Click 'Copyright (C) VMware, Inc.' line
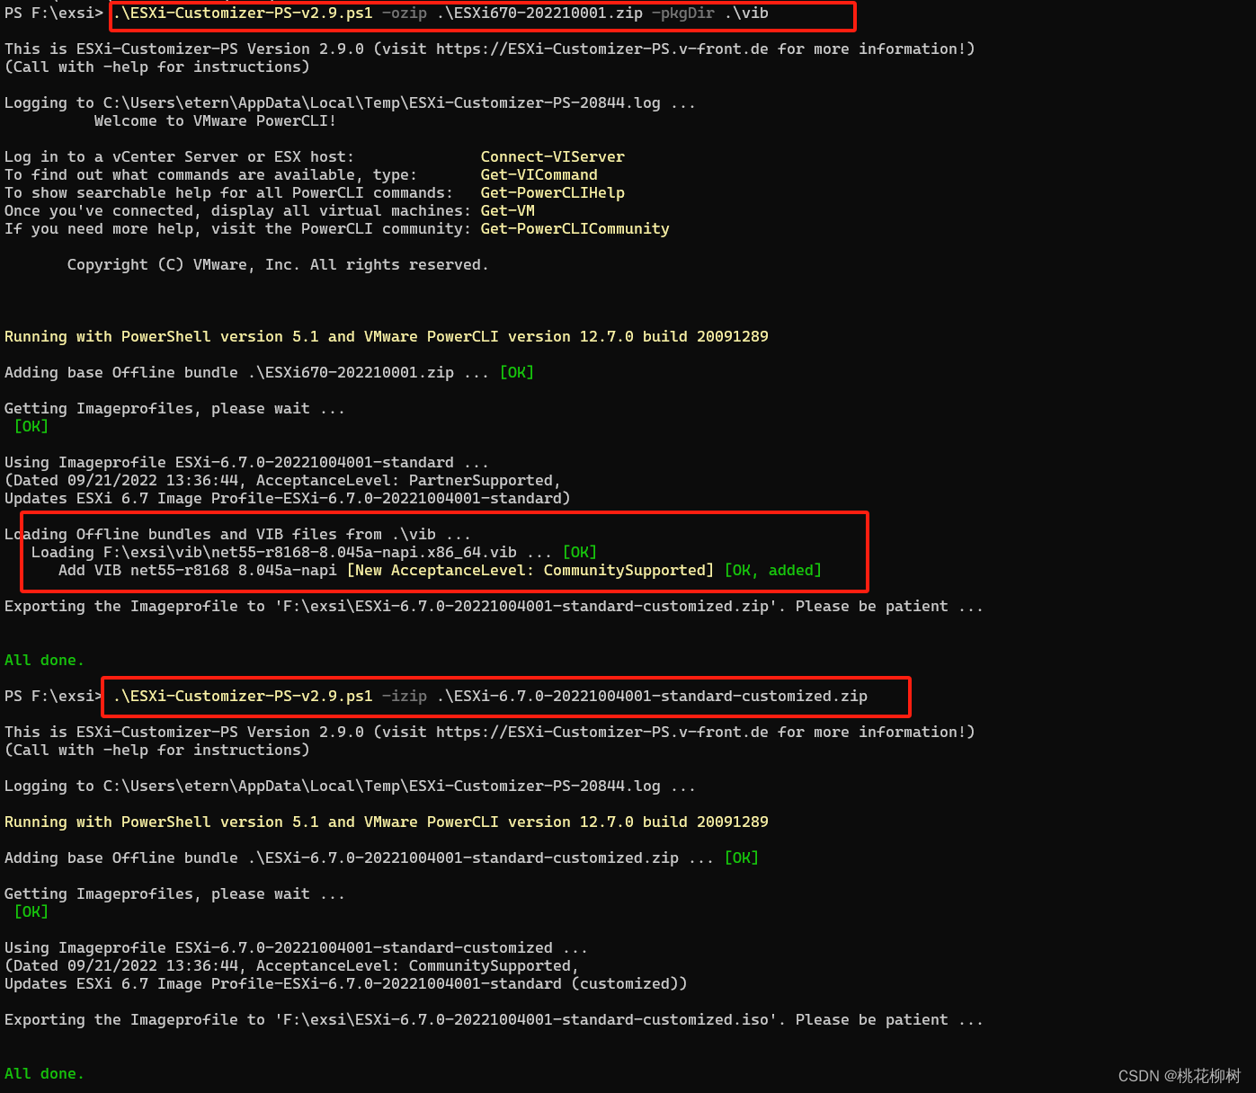 click(x=278, y=265)
